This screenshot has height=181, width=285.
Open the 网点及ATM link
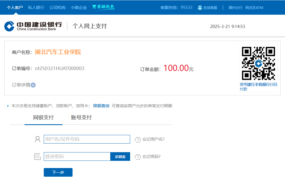point(254,8)
